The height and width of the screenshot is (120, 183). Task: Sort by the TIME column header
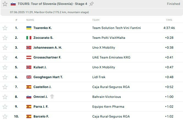[169, 20]
